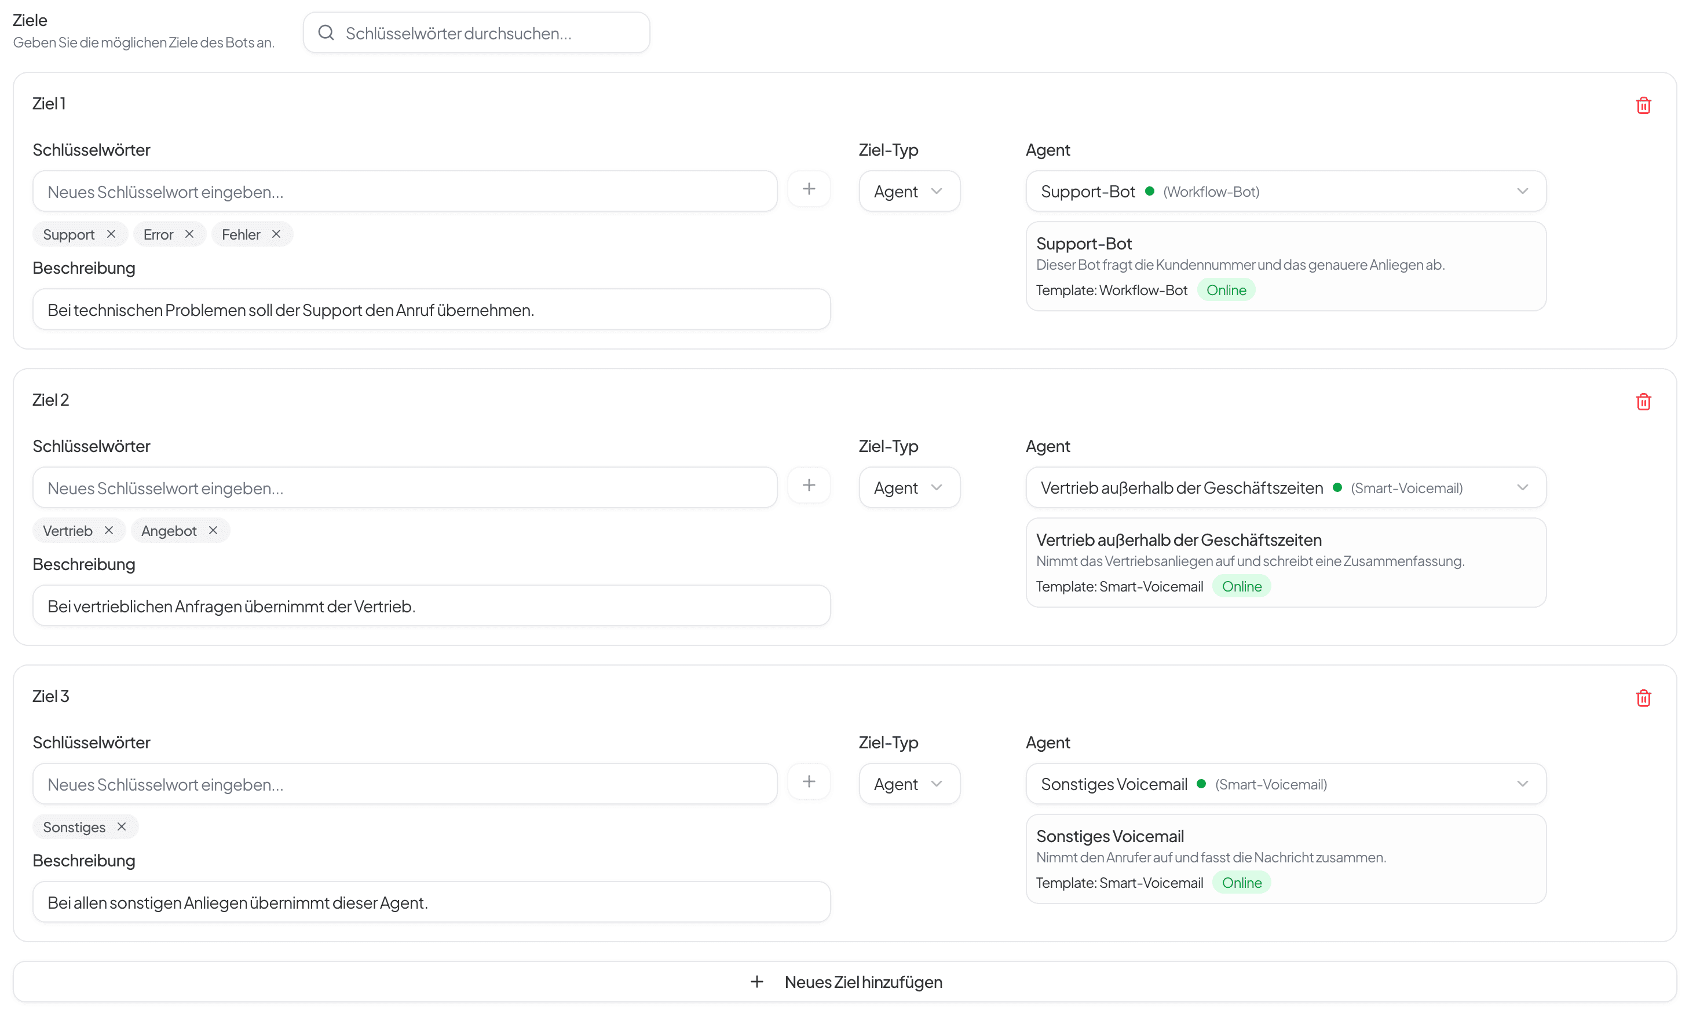Expand Vertrieb außerhalb der Geschäftszeiten agent dropdown
1689x1014 pixels.
coord(1285,488)
